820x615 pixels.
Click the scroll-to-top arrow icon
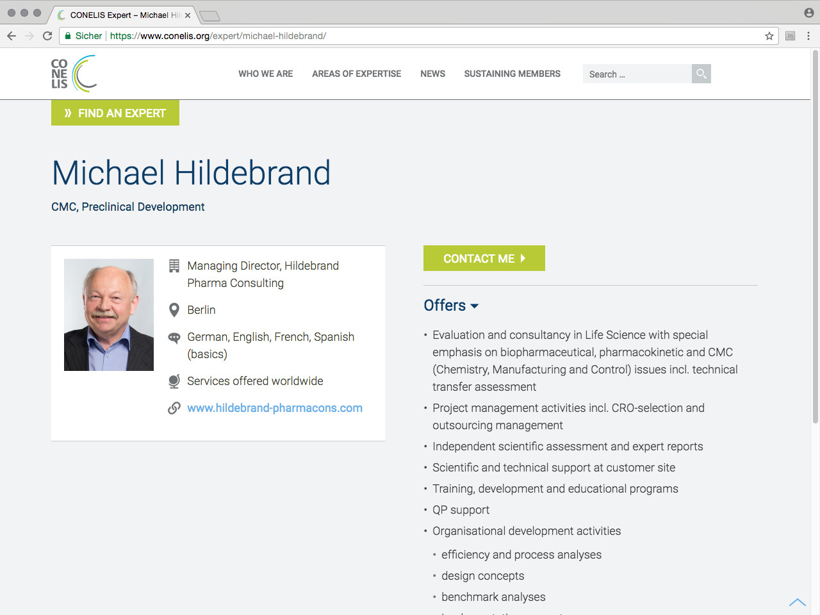[798, 602]
